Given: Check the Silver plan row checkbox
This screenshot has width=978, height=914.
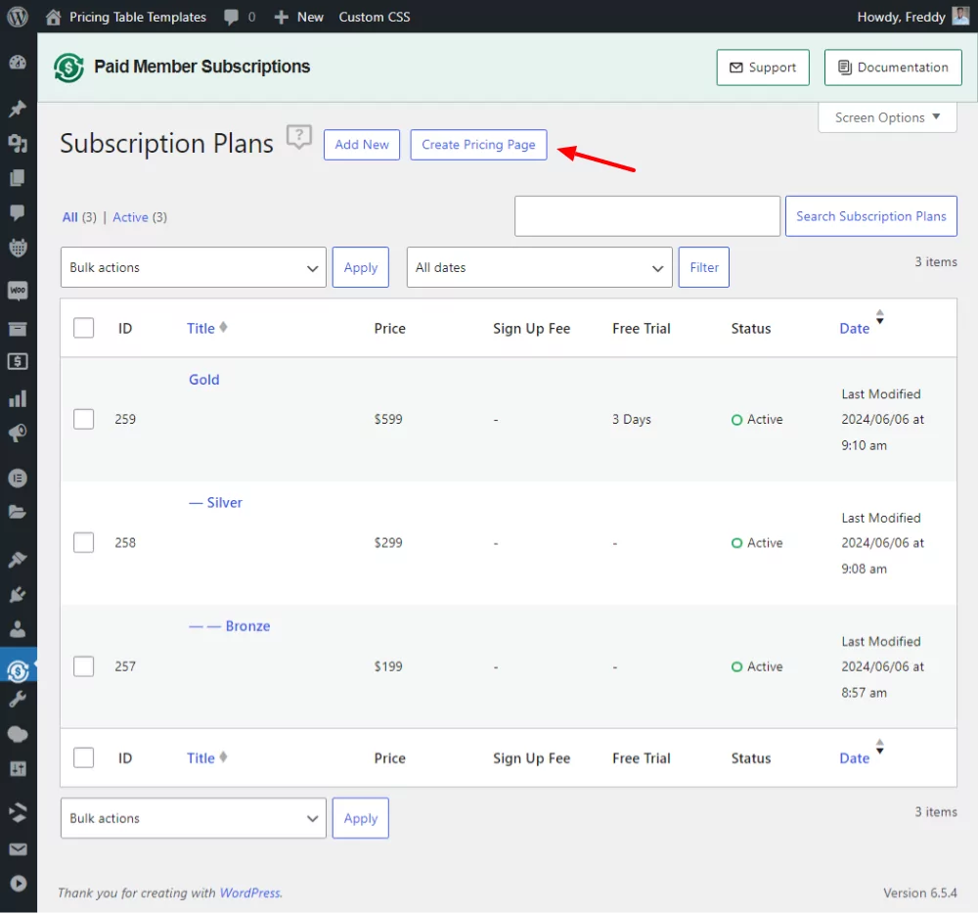Looking at the screenshot, I should click(83, 543).
